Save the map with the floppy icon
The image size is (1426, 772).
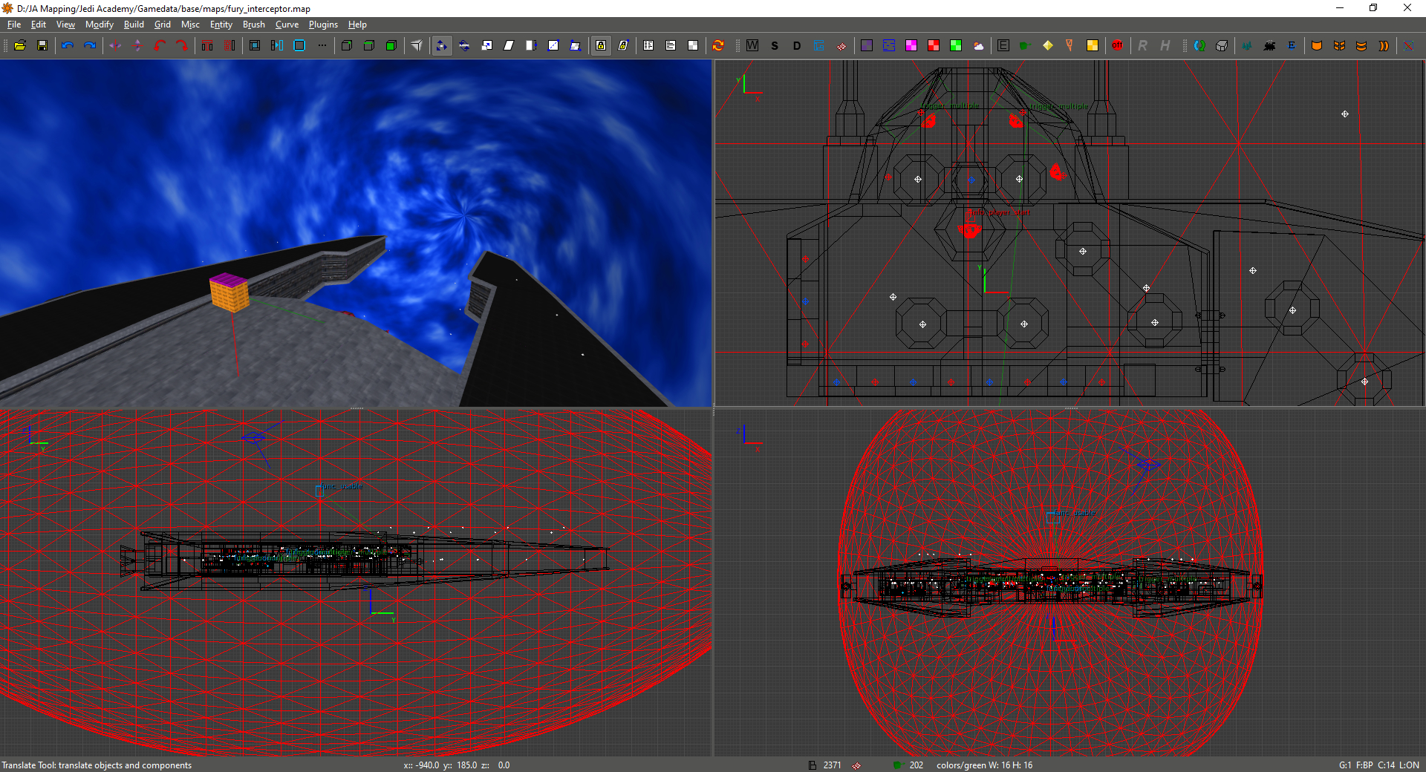coord(42,45)
